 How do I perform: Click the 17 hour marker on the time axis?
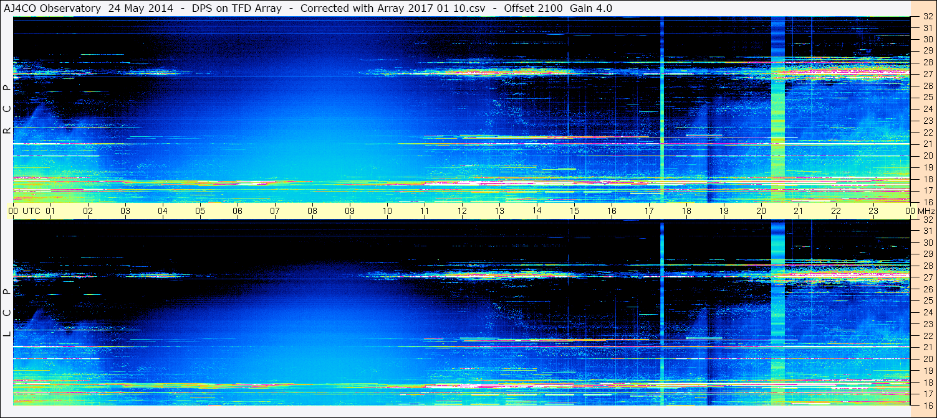click(649, 211)
